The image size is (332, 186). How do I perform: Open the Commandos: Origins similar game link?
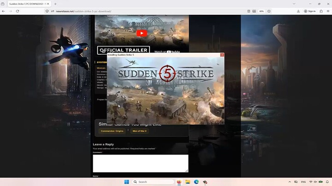coord(112,131)
